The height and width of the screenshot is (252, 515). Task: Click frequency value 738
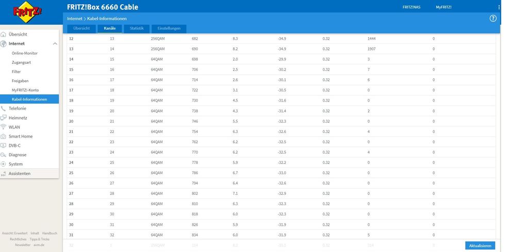(x=195, y=111)
